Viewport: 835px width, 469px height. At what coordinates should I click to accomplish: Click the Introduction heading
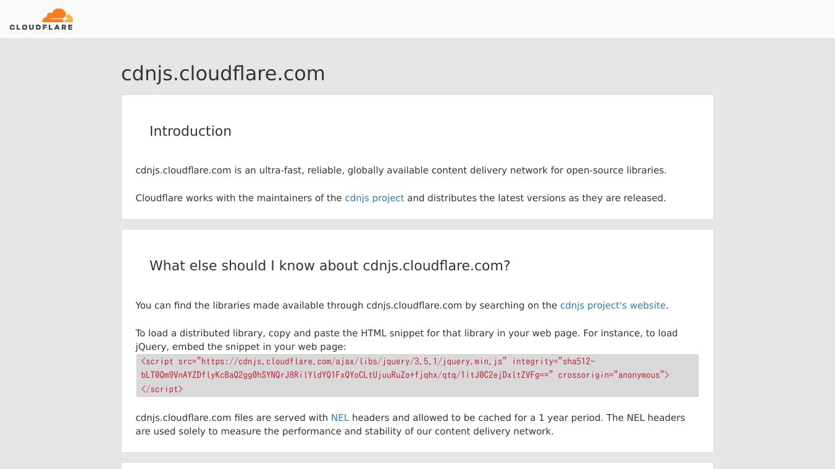tap(190, 131)
